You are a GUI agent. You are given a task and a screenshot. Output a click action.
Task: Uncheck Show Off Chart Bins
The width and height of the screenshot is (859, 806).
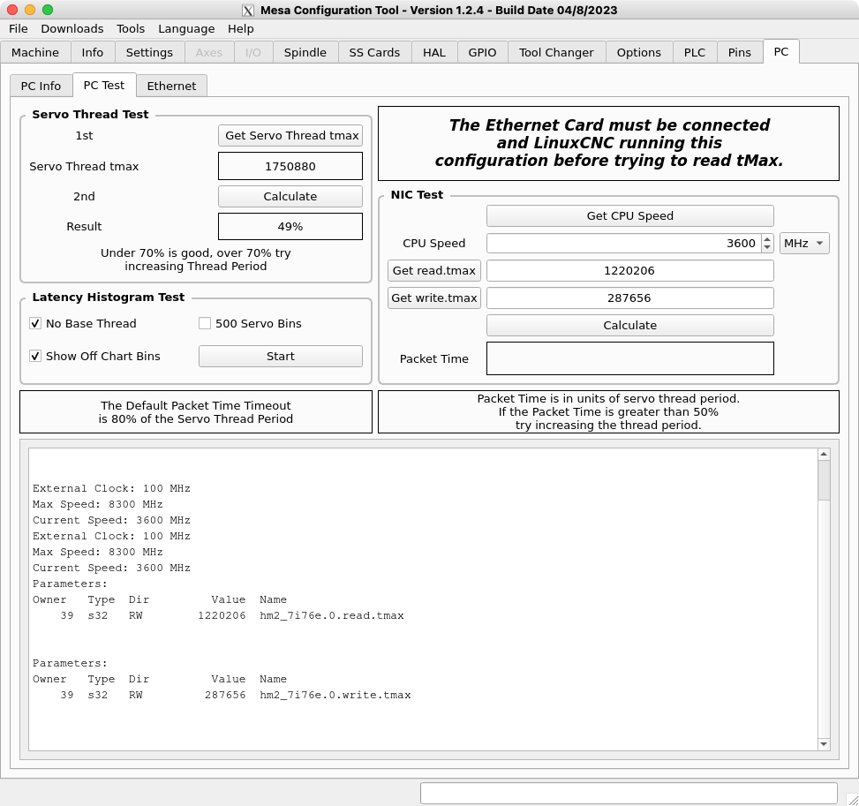35,356
